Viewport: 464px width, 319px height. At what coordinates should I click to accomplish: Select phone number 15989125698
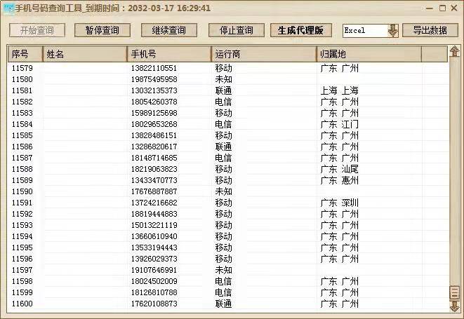154,114
